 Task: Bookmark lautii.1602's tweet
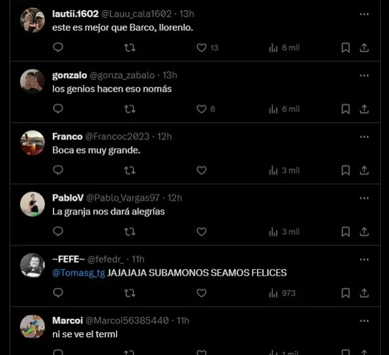[x=346, y=48]
